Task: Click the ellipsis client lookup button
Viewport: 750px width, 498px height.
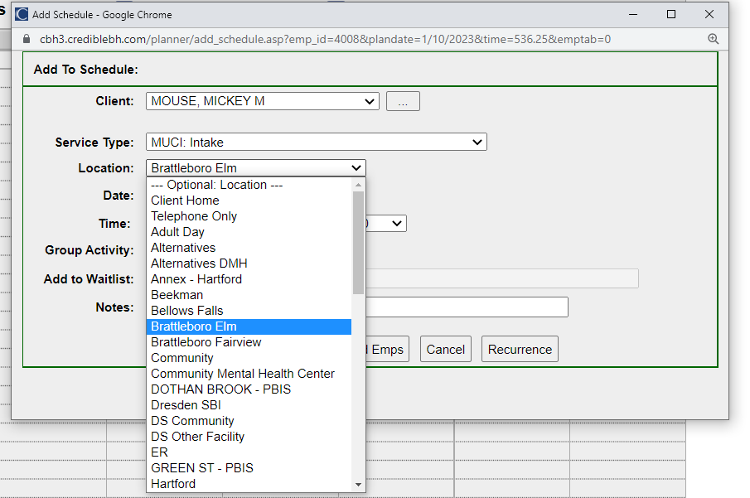Action: click(403, 101)
